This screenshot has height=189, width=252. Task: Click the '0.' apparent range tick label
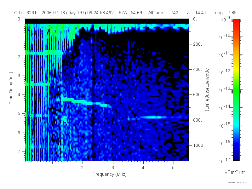click(x=195, y=19)
